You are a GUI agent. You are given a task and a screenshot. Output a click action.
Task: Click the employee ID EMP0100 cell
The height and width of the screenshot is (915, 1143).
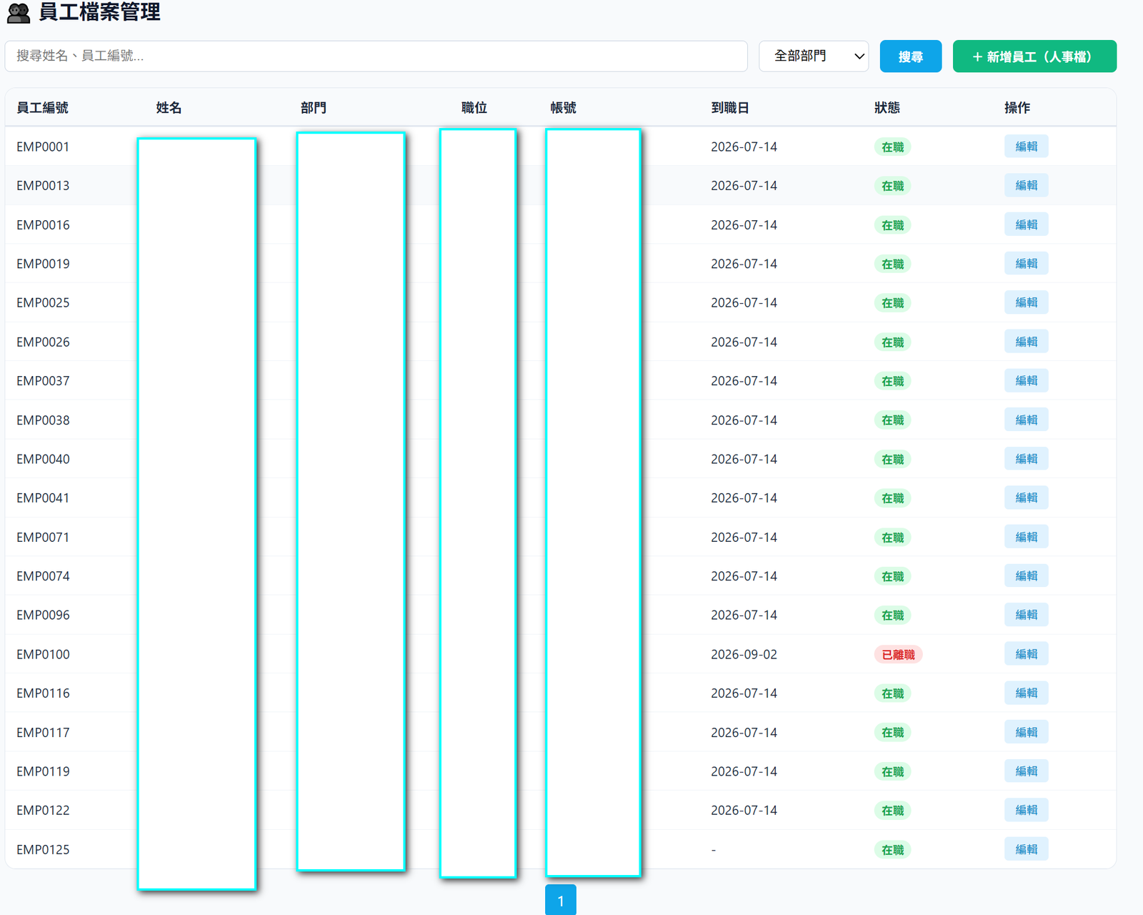(43, 654)
